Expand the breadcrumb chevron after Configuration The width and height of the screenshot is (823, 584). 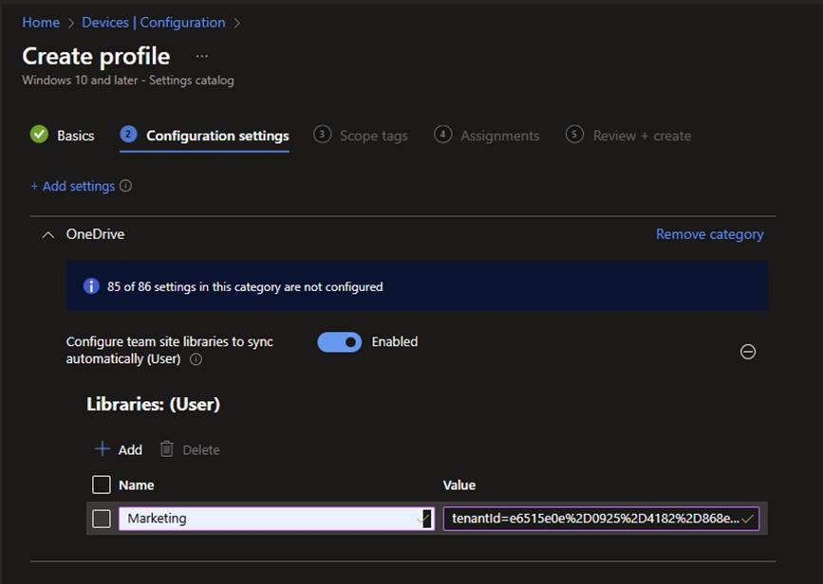237,22
